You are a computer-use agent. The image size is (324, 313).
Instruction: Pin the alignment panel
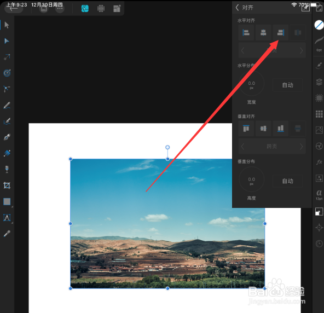[305, 8]
